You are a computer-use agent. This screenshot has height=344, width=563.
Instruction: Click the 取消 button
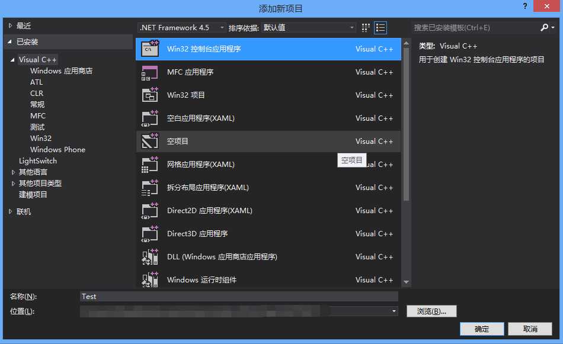tap(530, 329)
